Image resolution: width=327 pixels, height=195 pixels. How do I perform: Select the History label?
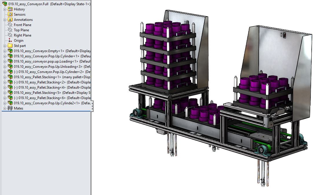[x=19, y=9]
